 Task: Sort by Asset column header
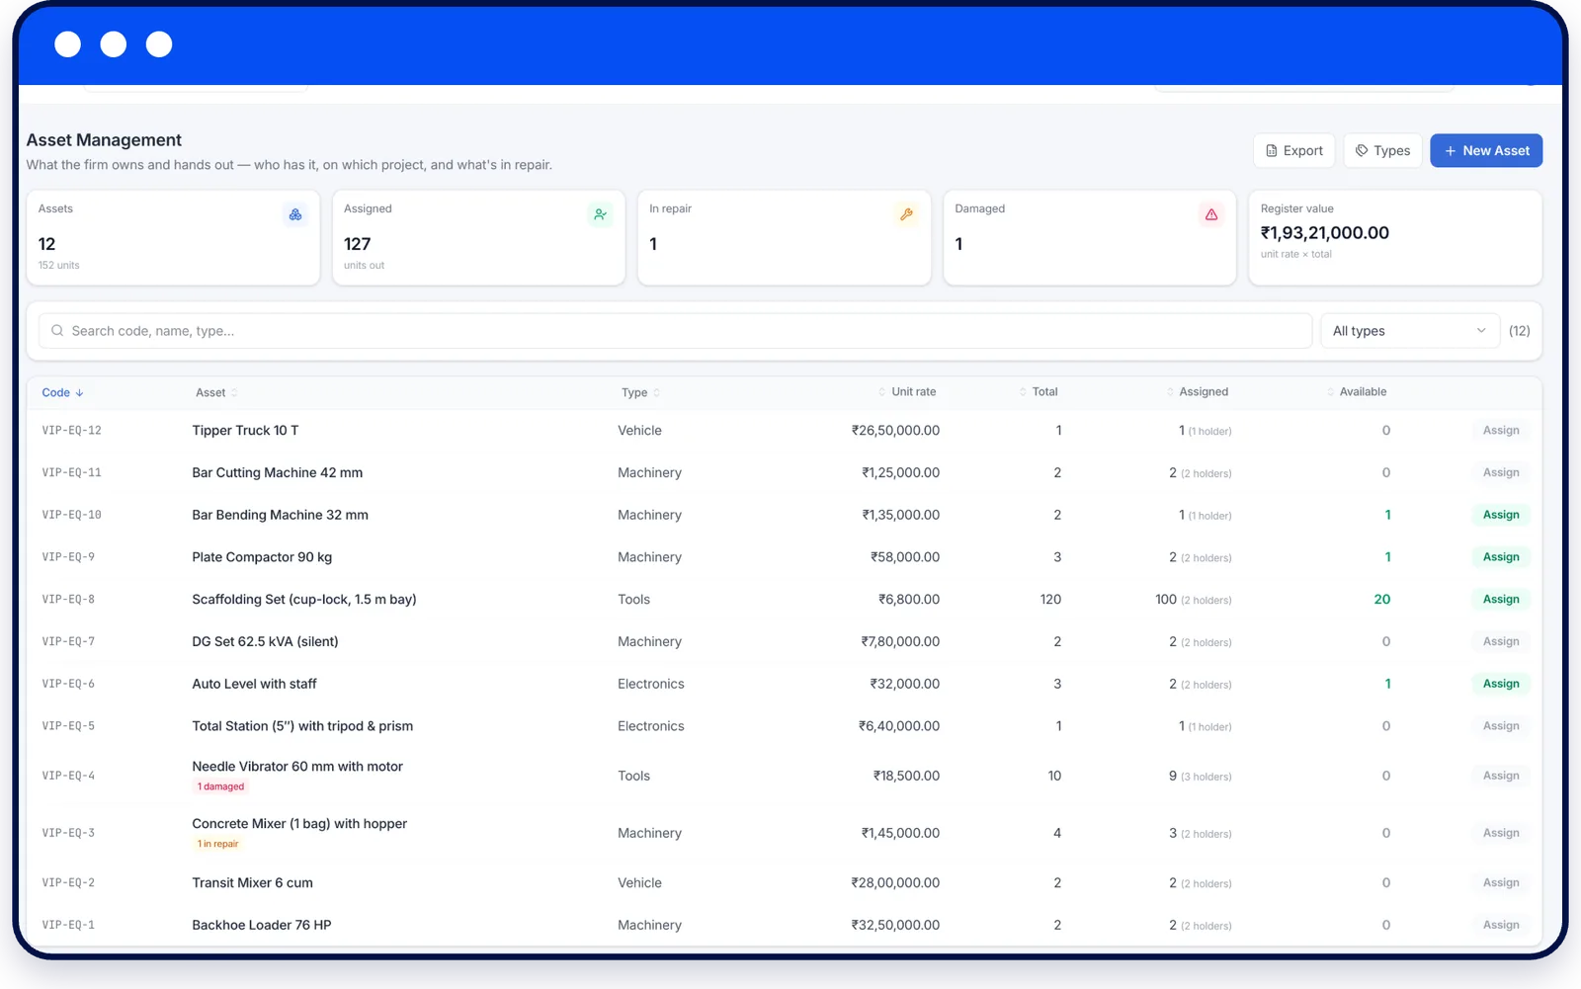216,392
